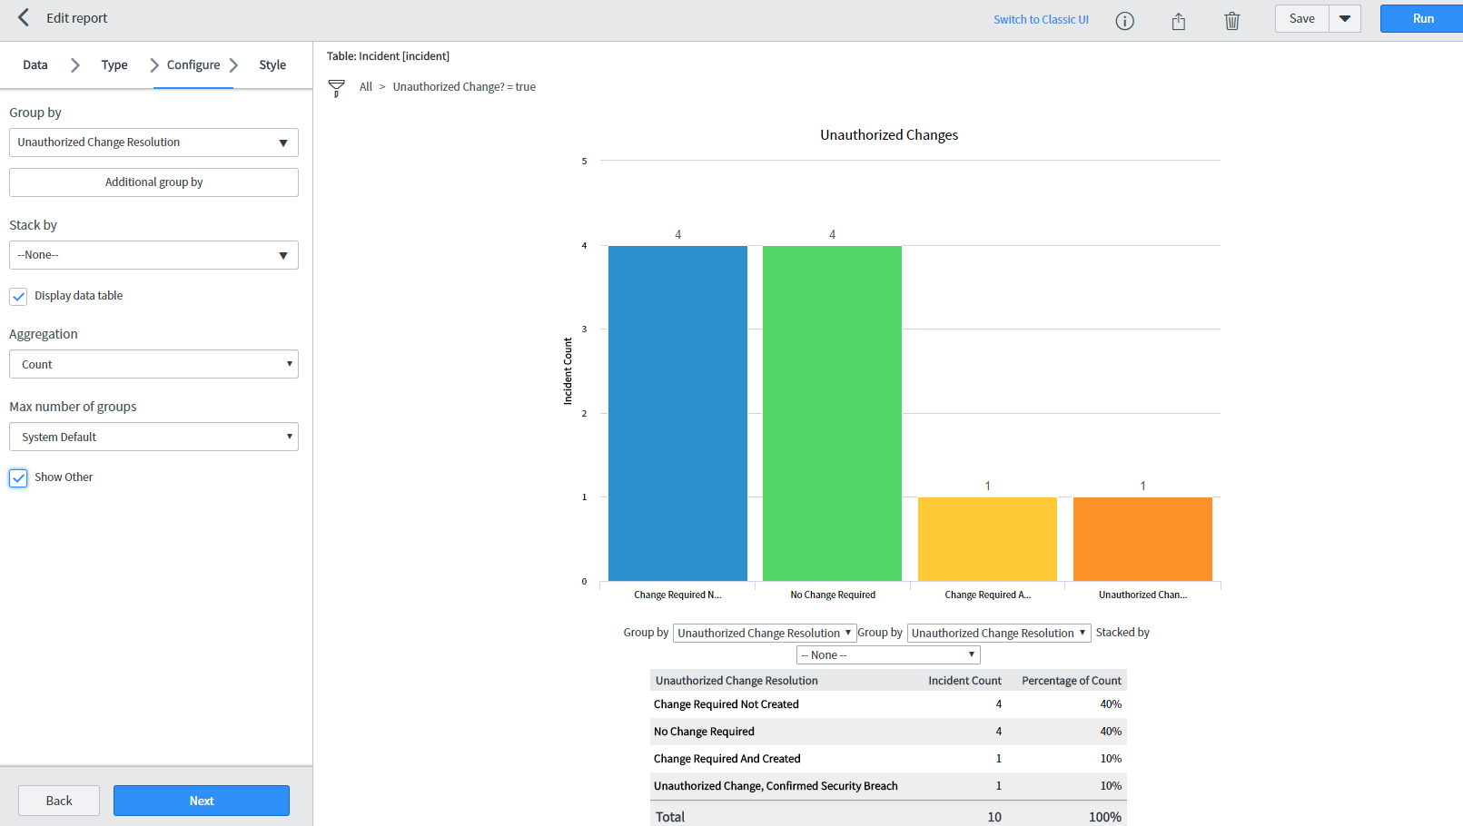The height and width of the screenshot is (826, 1463).
Task: Switch to the Type tab
Action: [x=114, y=64]
